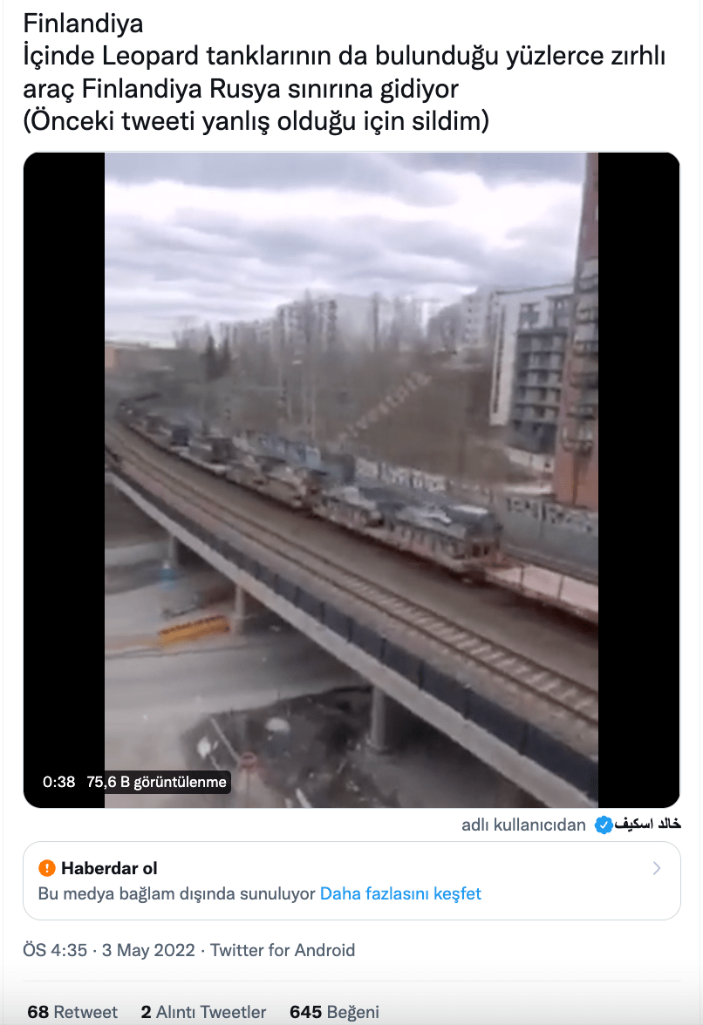Click the 0:38 video duration label
This screenshot has height=1025, width=703.
[58, 782]
